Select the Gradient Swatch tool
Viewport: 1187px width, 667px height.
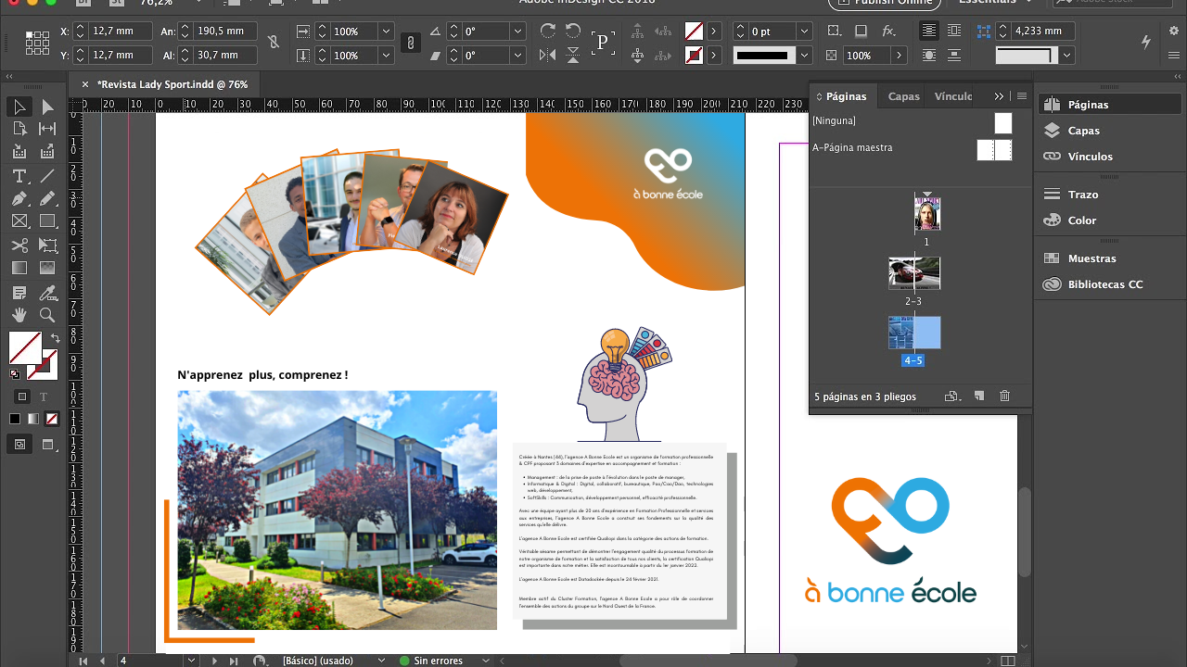click(19, 269)
